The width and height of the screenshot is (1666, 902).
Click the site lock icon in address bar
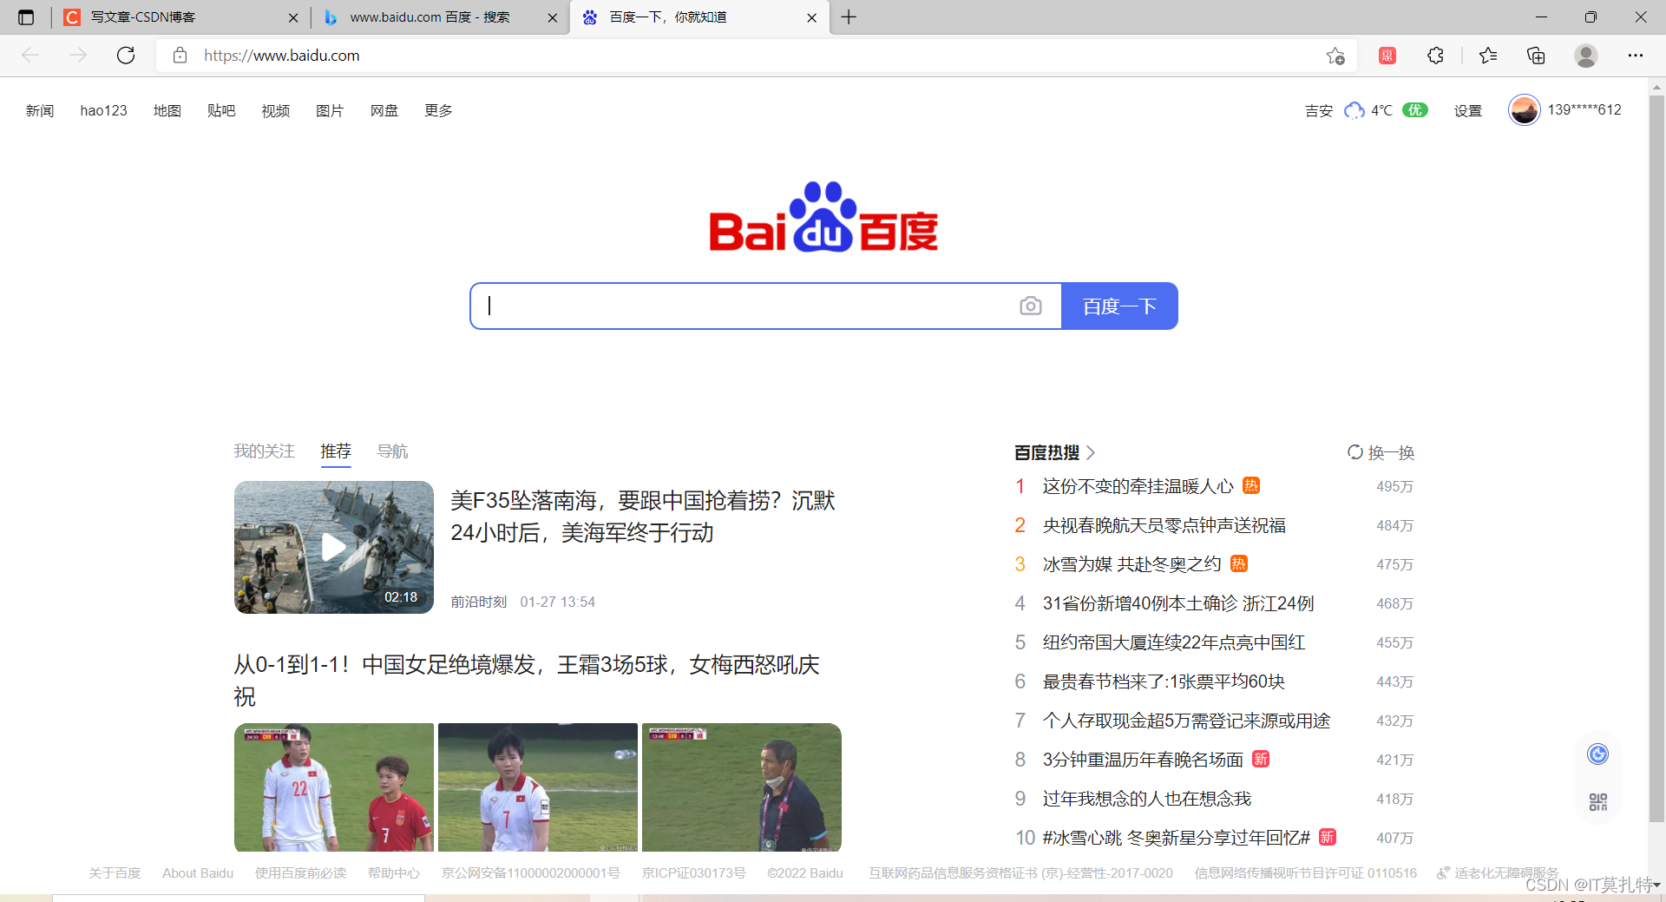pos(180,56)
